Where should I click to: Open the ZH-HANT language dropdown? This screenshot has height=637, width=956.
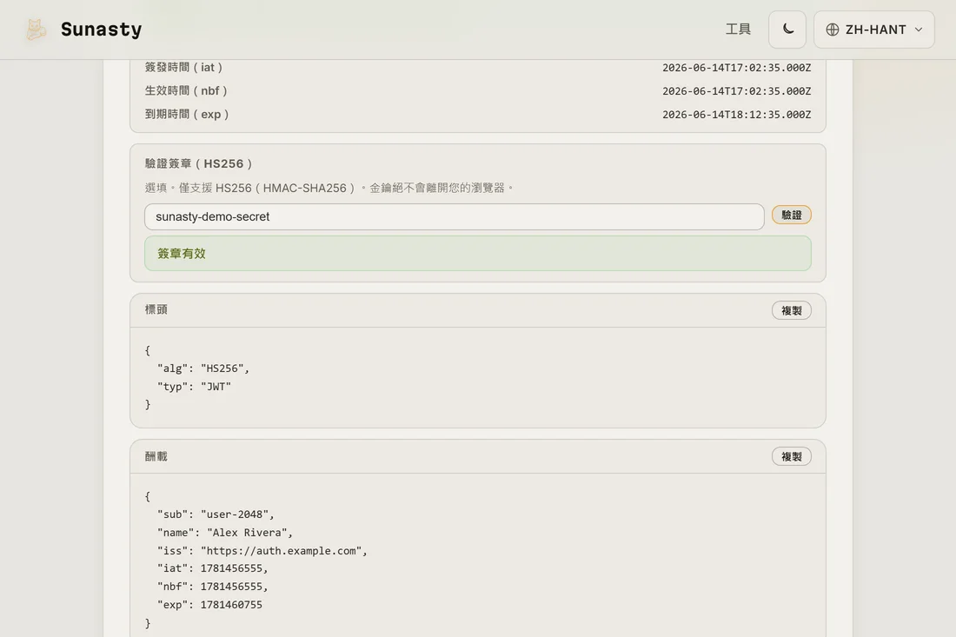coord(873,30)
